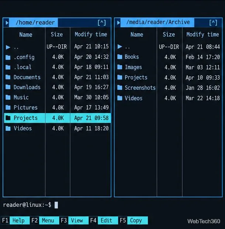
Task: Select the /home/reader path tab
Action: (x=34, y=23)
